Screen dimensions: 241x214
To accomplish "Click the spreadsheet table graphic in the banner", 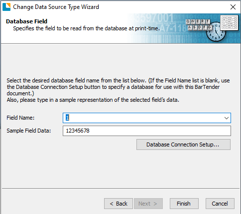I will (229, 23).
